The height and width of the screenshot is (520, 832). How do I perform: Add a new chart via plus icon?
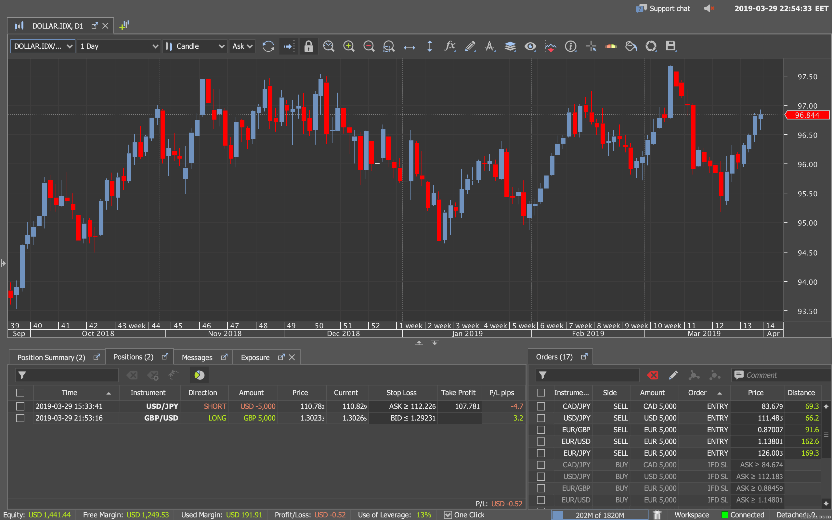124,25
